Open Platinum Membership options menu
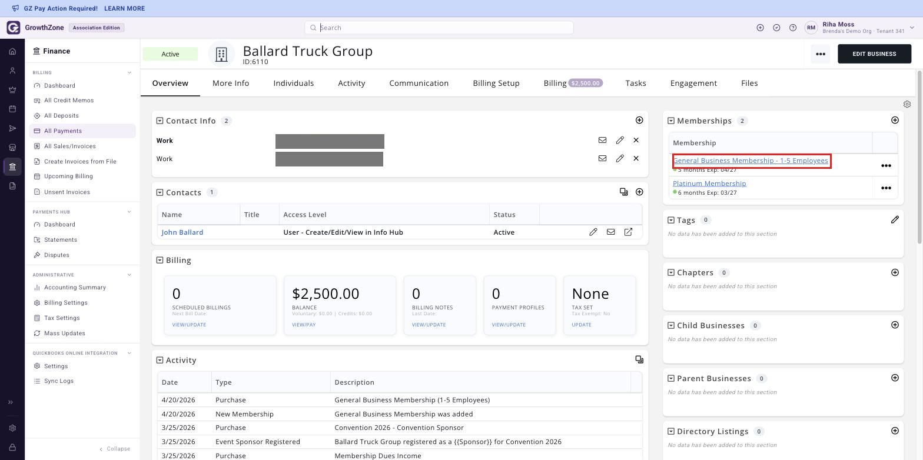 (x=885, y=188)
